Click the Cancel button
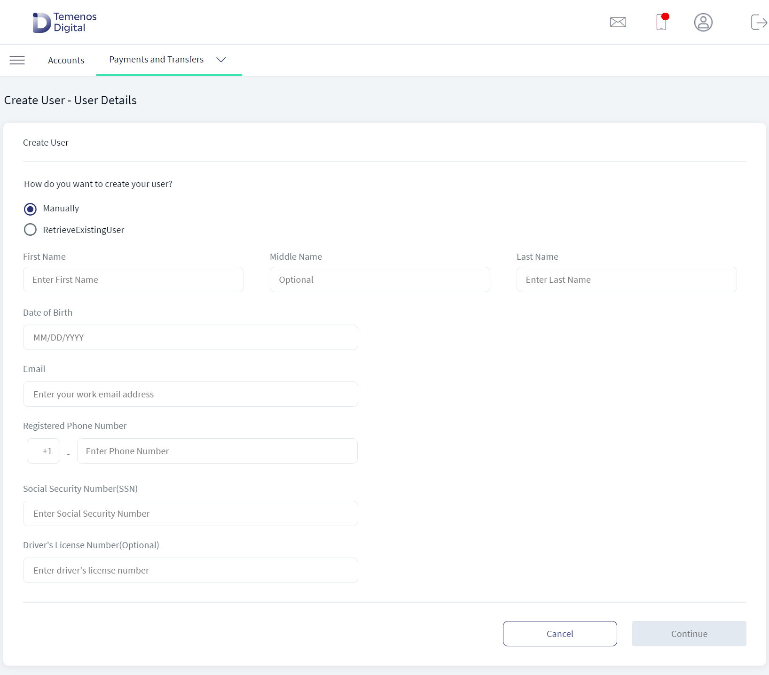Viewport: 769px width, 675px height. point(560,634)
